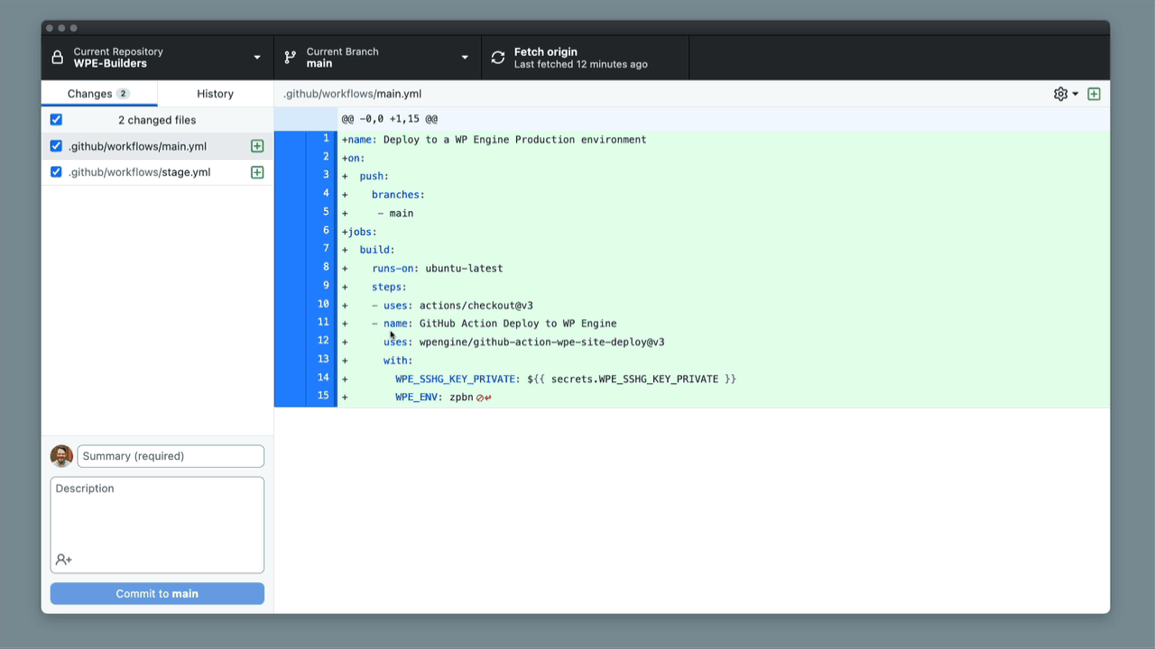Click the add co-authors icon
This screenshot has height=649, width=1155.
click(x=63, y=560)
